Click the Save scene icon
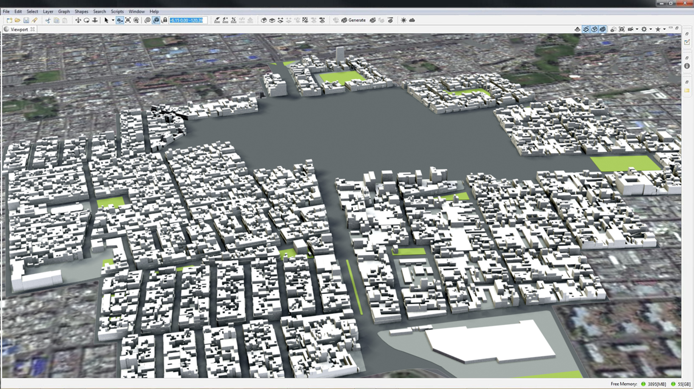 26,20
